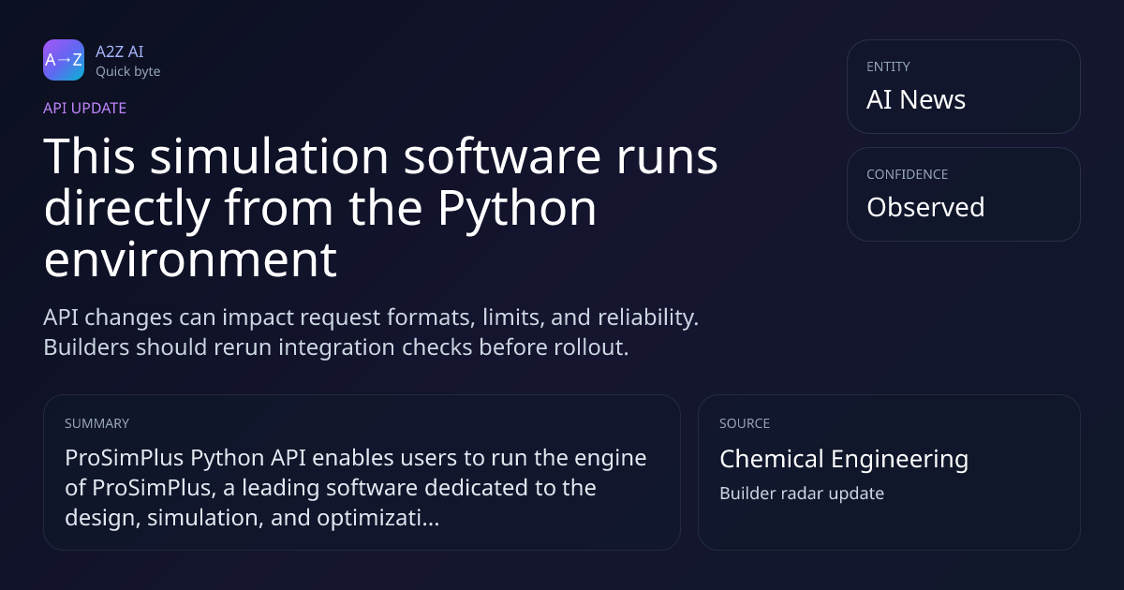Open the Chemical Engineering source link

click(843, 459)
